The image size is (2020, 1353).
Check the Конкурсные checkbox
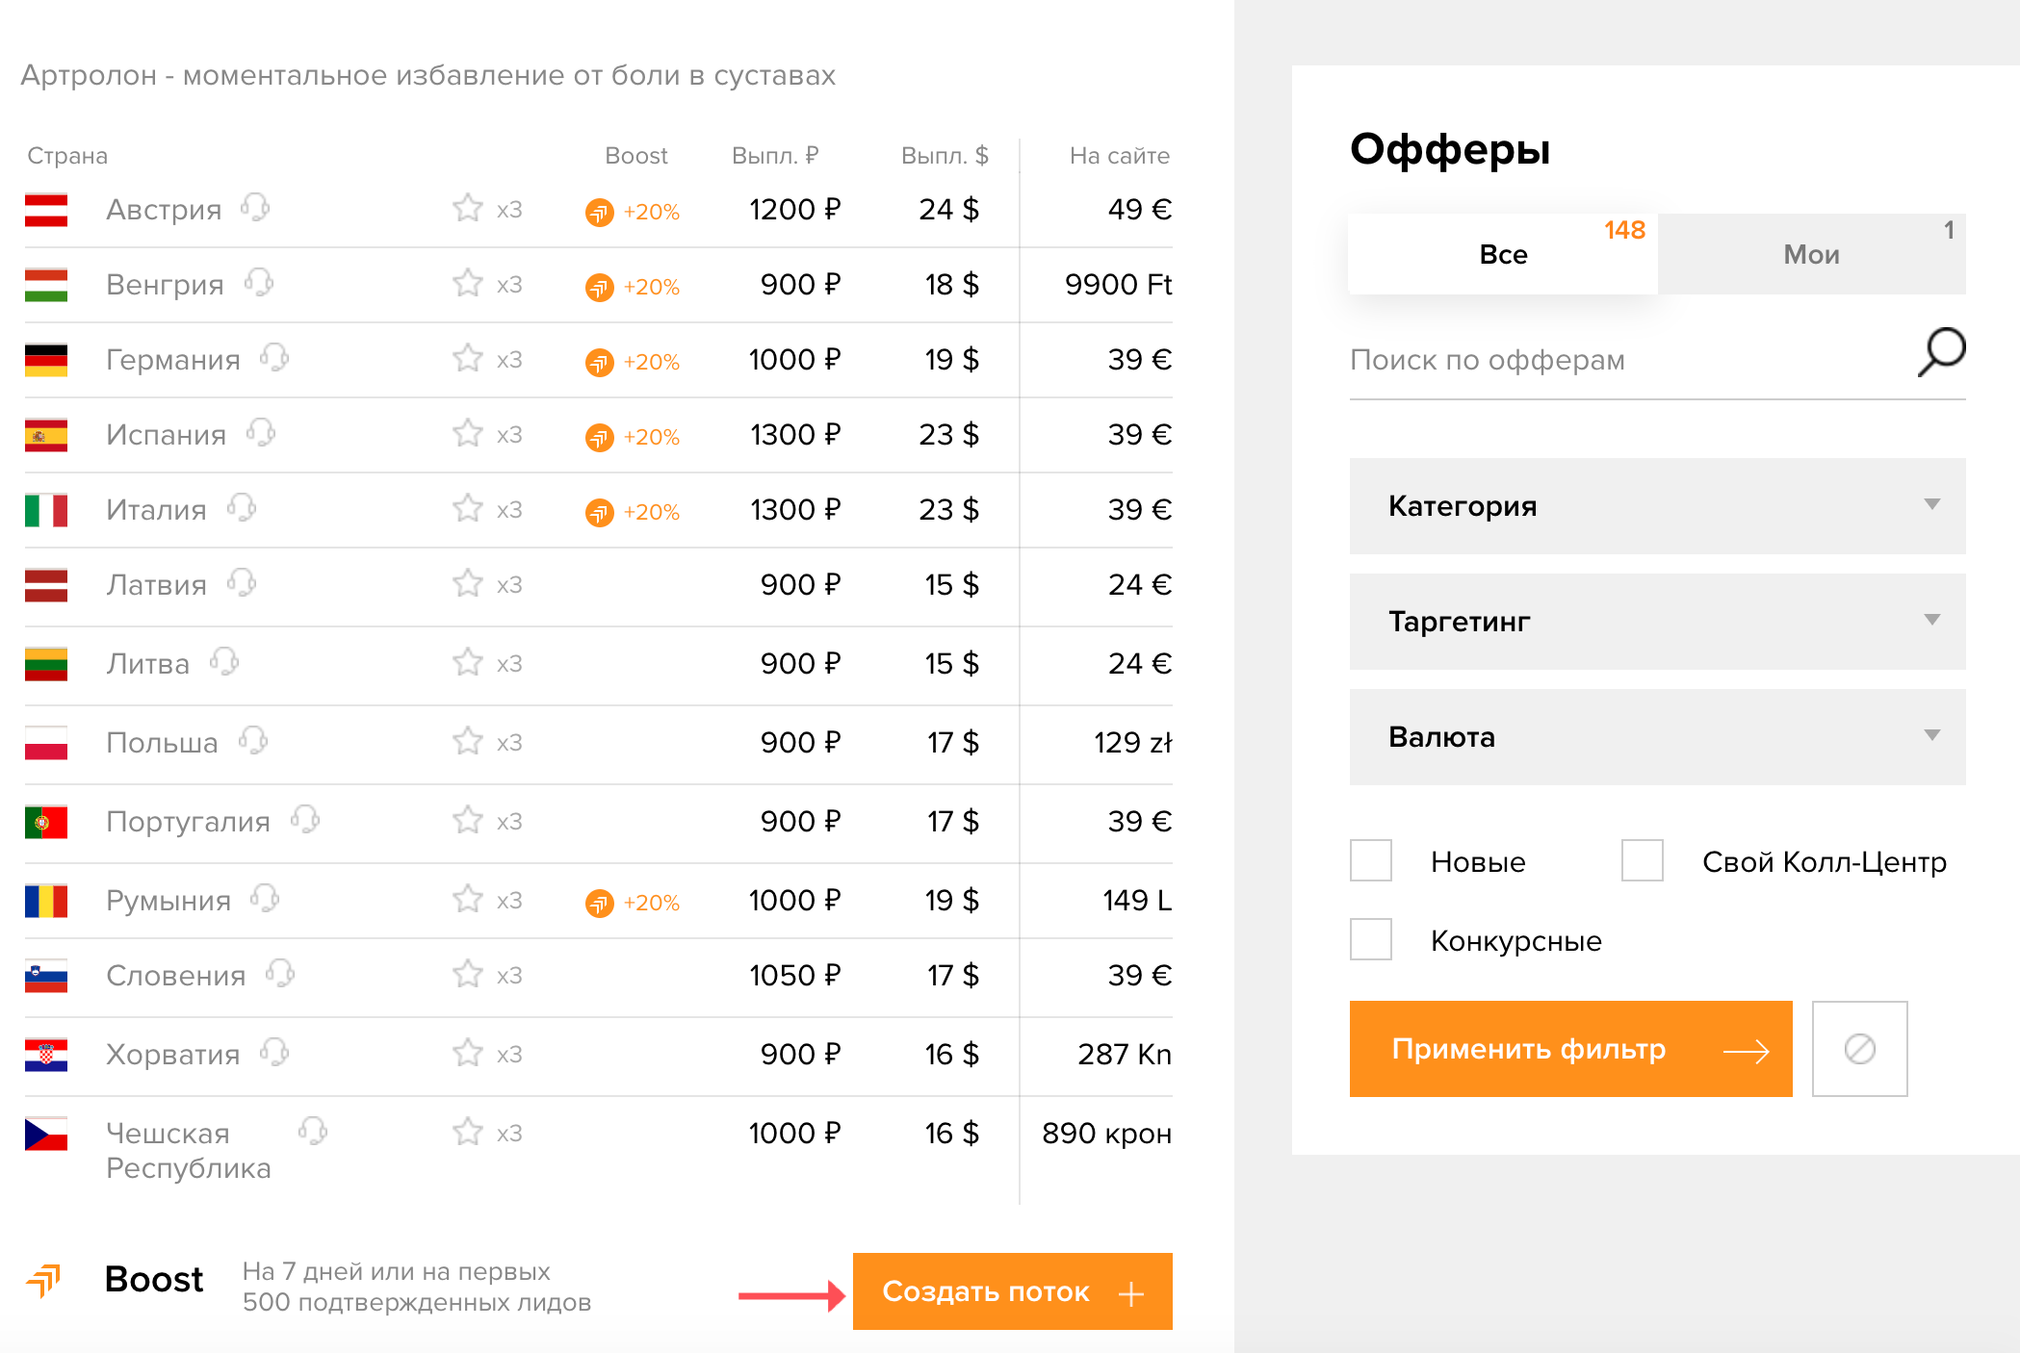1371,939
